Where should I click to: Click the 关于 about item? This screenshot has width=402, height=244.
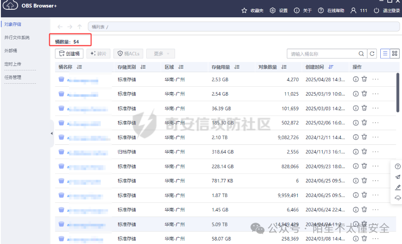(x=303, y=11)
